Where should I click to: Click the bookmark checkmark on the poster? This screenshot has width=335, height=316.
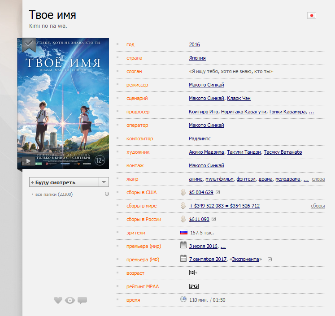(x=29, y=45)
